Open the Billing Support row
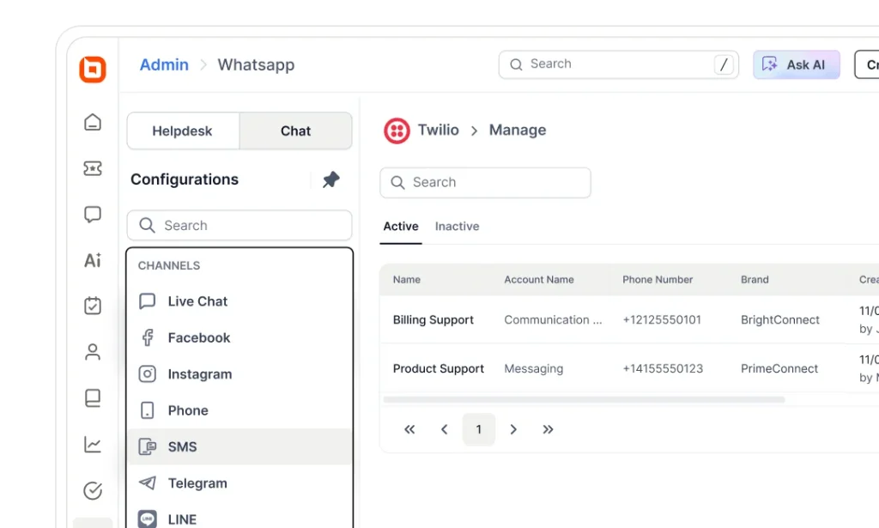This screenshot has width=879, height=528. (x=629, y=319)
